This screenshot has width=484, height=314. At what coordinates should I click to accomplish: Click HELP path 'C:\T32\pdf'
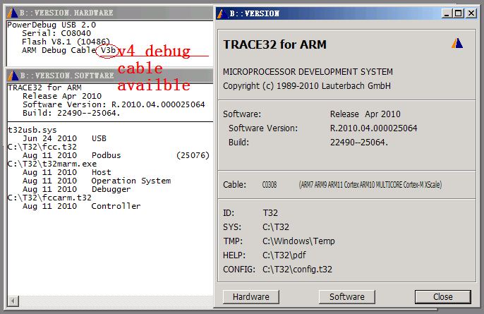[284, 255]
